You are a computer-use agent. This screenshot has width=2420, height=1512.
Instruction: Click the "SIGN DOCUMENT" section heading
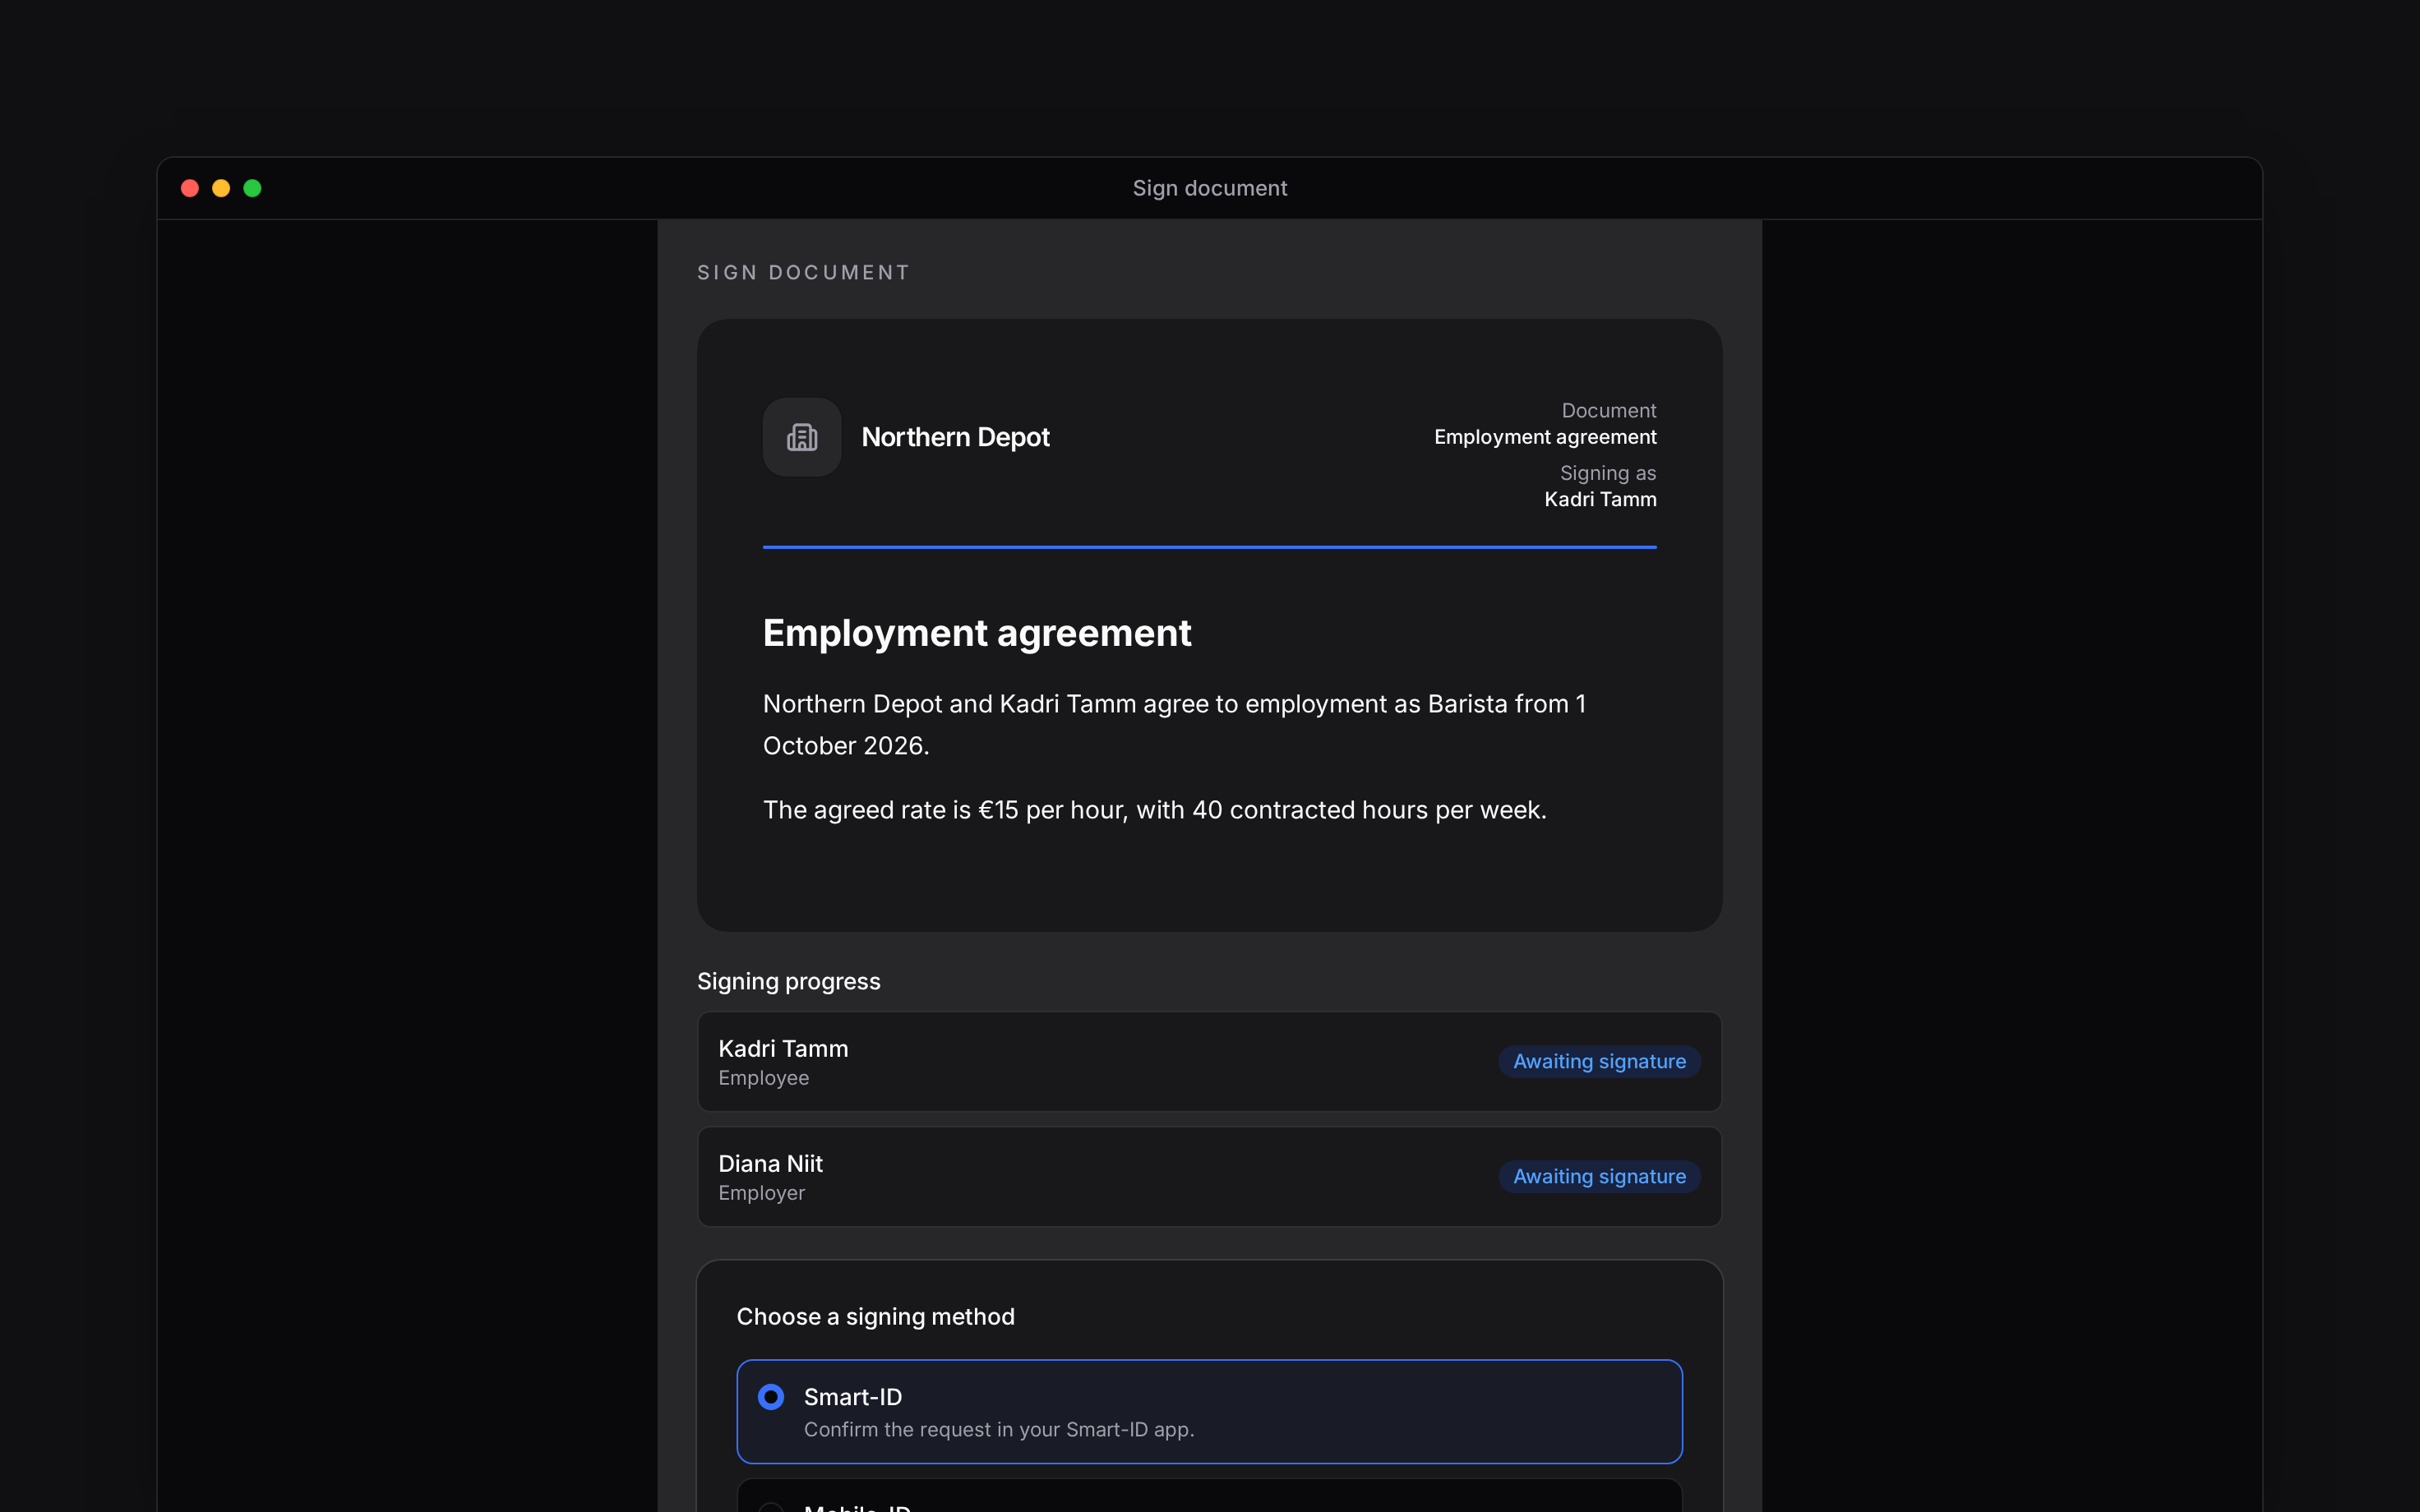coord(803,272)
